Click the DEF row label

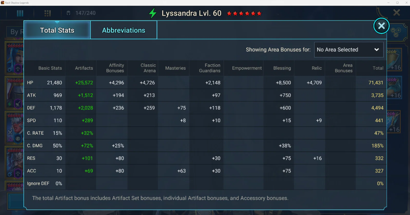pyautogui.click(x=31, y=108)
